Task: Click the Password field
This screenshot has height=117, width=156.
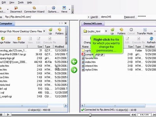Action: 146,17
